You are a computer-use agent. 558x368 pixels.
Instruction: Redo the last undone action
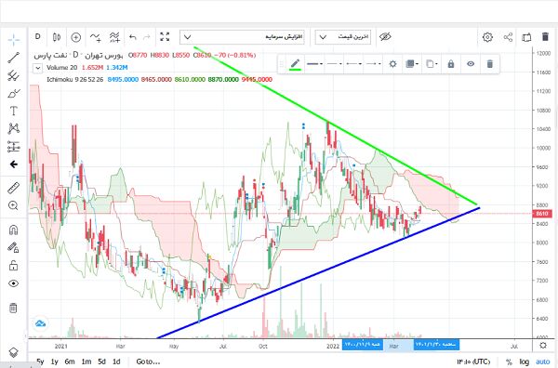[147, 37]
